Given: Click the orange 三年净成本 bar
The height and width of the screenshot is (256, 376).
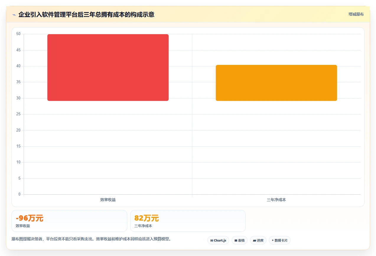Looking at the screenshot, I should [x=276, y=83].
